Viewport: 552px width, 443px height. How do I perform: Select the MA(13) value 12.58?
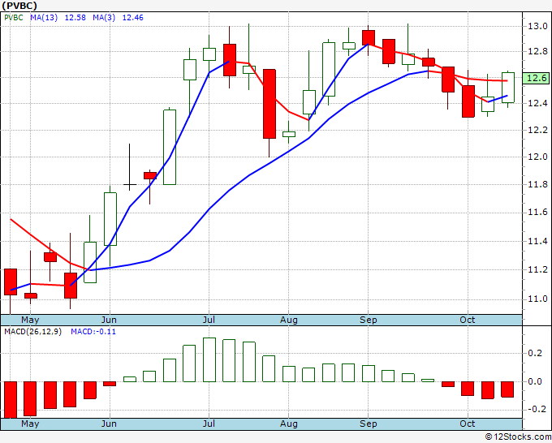75,18
